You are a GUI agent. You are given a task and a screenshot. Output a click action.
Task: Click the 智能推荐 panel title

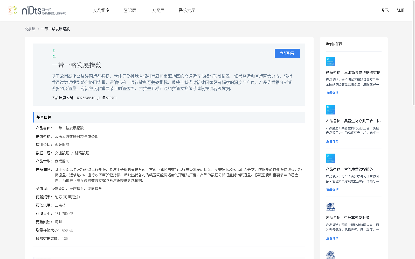pos(334,44)
